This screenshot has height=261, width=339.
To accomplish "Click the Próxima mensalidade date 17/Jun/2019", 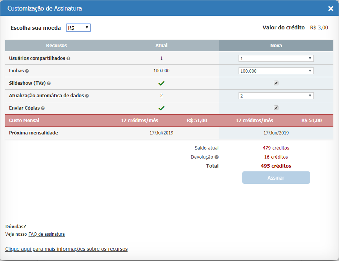I will pyautogui.click(x=276, y=133).
